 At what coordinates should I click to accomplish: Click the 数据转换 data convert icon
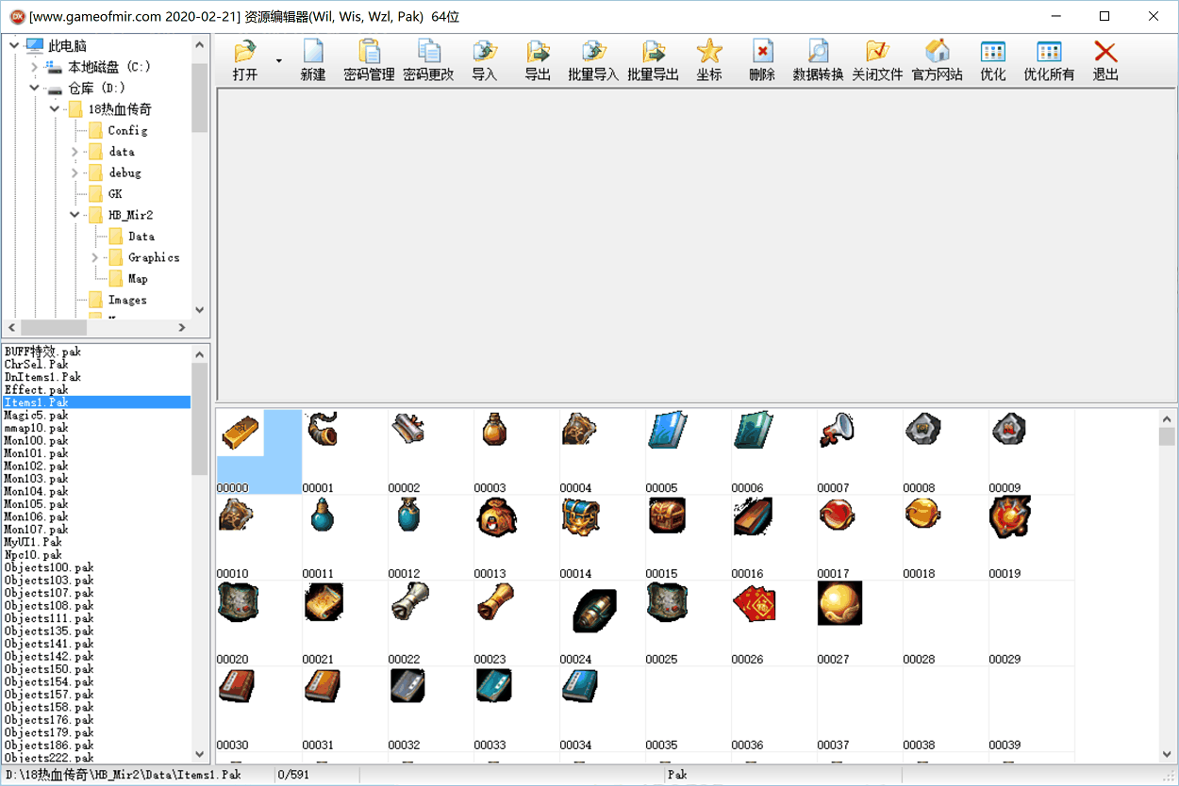[x=818, y=60]
